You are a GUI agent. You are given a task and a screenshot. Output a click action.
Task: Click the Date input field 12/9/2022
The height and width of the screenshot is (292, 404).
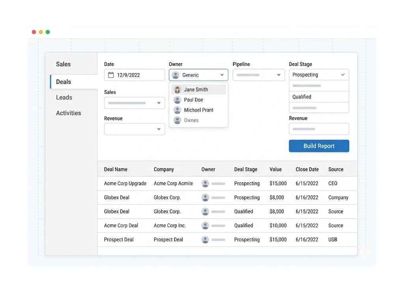pos(135,75)
